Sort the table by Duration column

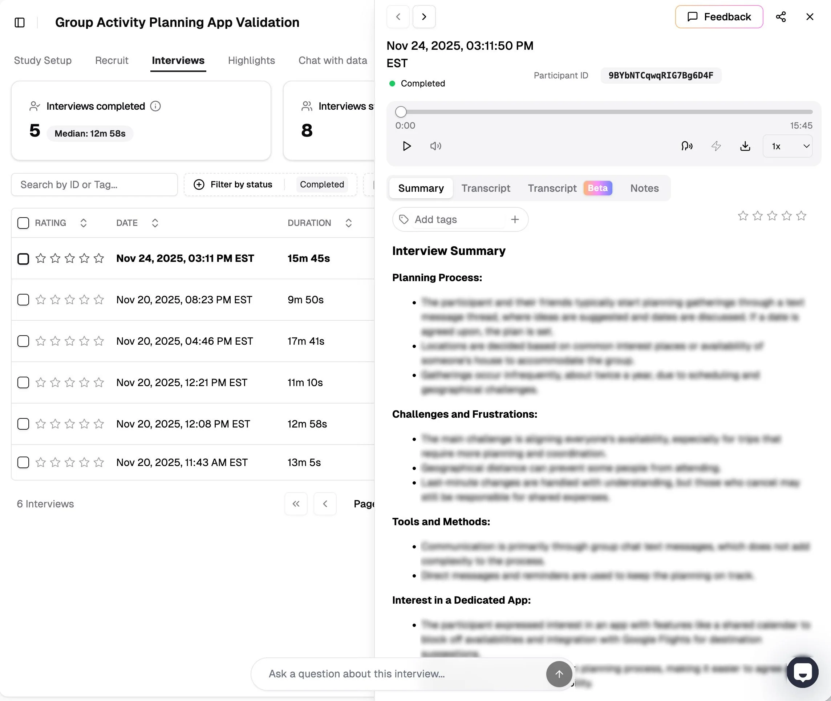(348, 223)
